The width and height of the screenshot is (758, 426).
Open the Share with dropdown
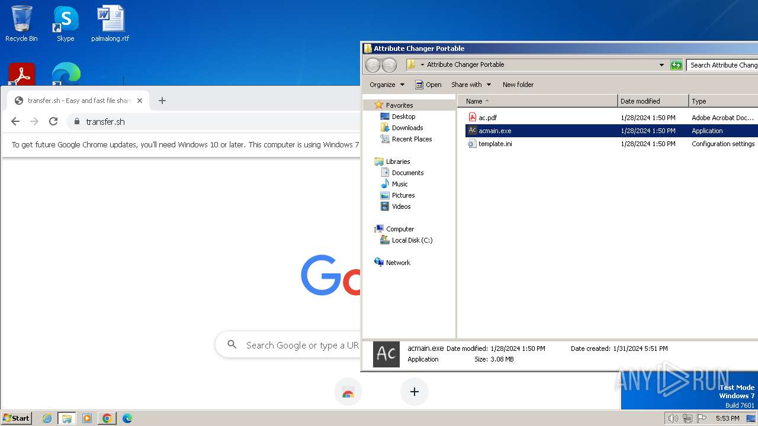coord(471,85)
